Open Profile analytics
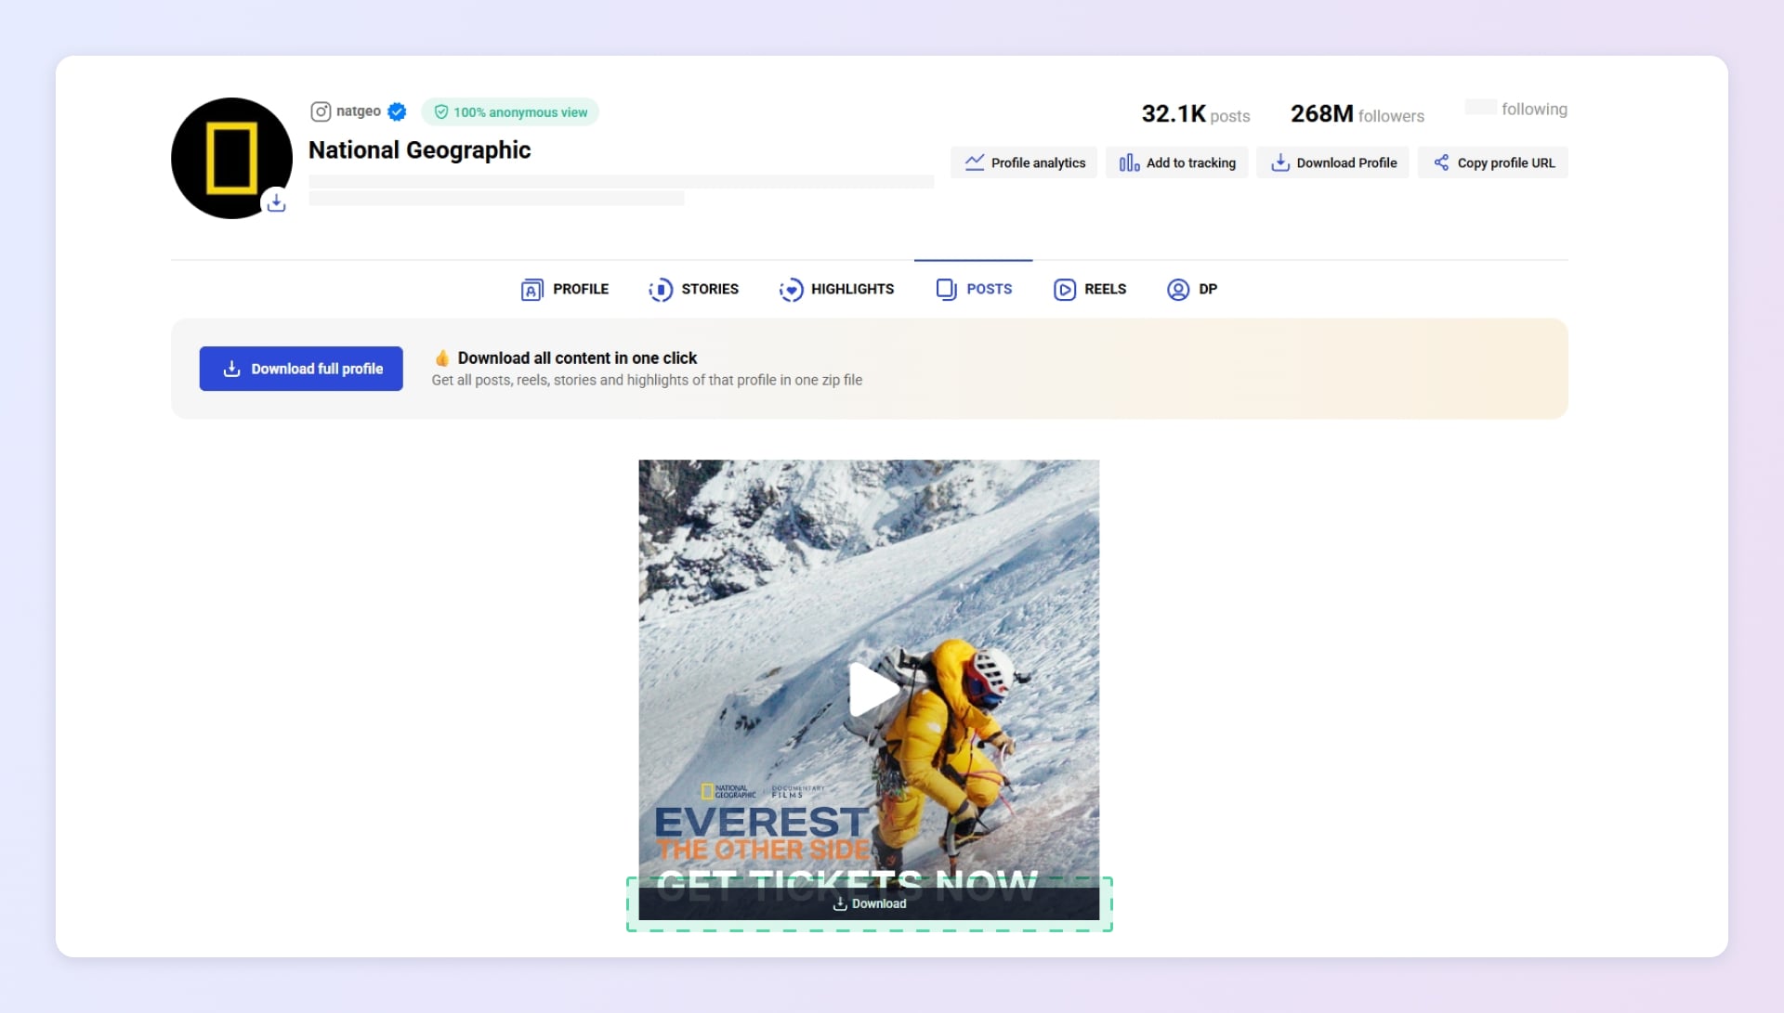1784x1013 pixels. pos(1024,162)
